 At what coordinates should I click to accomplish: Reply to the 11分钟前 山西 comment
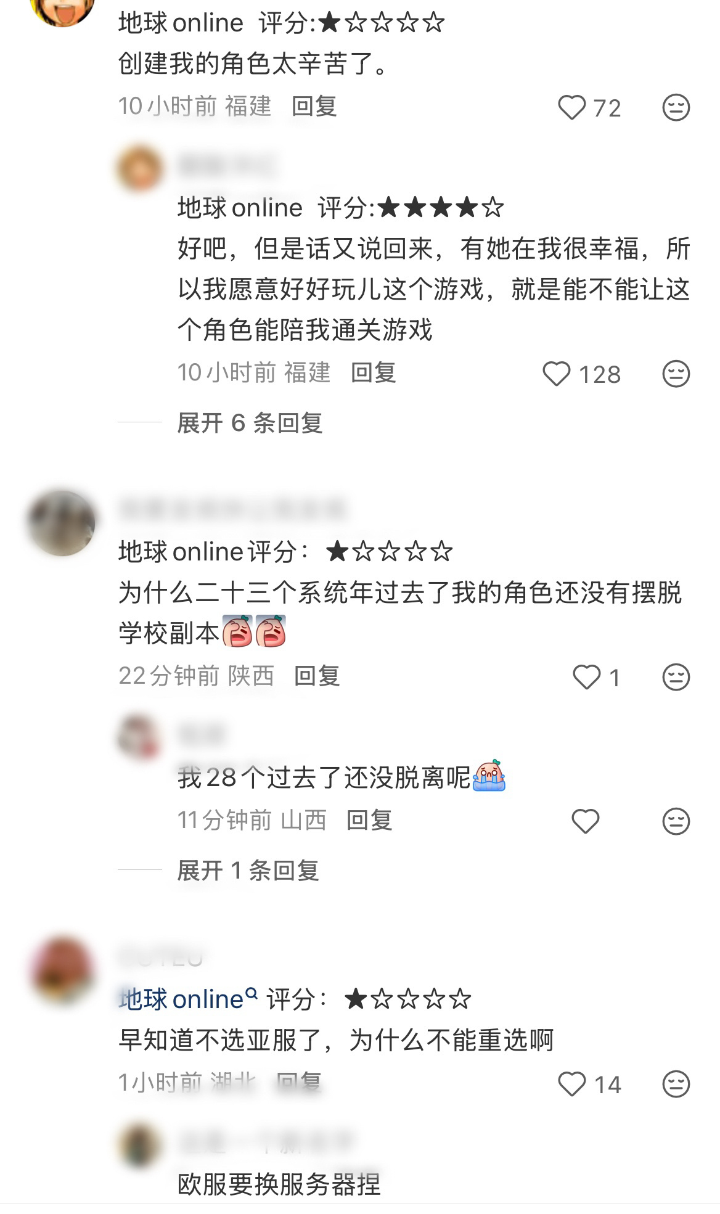click(x=369, y=820)
